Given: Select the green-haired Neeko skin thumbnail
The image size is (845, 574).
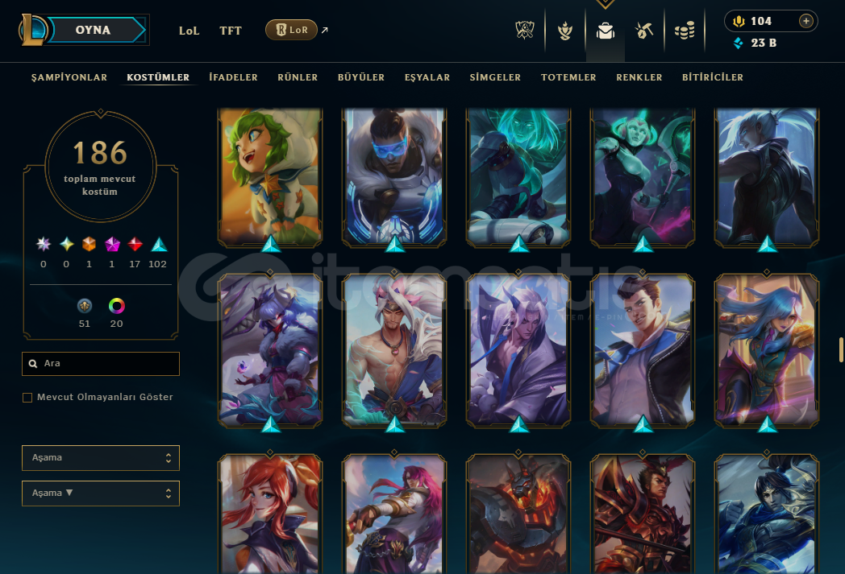Looking at the screenshot, I should (270, 176).
